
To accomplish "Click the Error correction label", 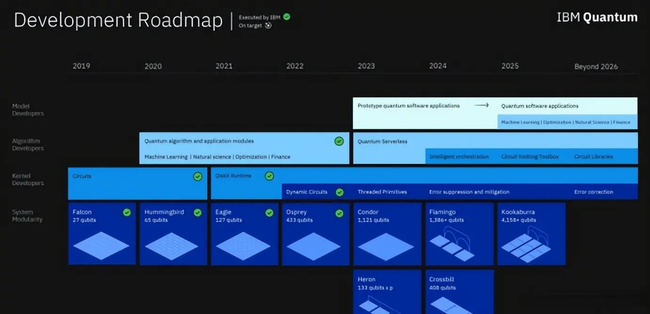I will [x=594, y=192].
